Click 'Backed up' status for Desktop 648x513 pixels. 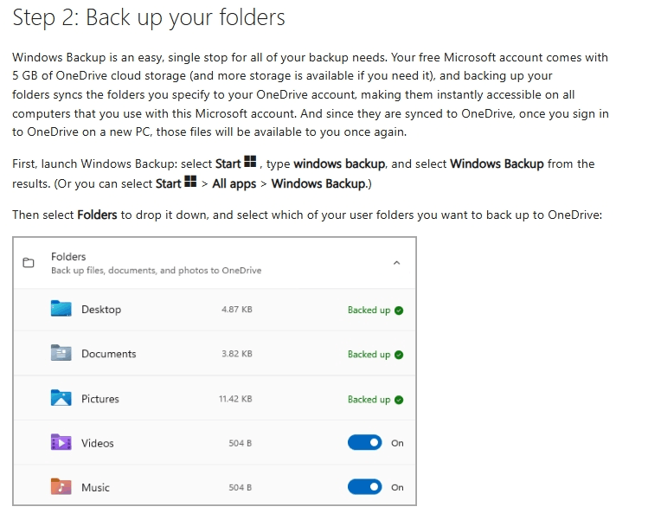tap(369, 311)
